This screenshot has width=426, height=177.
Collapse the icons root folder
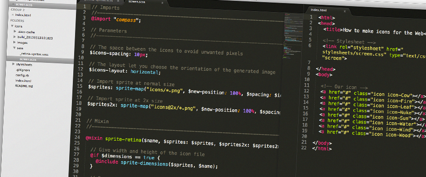pos(12,27)
